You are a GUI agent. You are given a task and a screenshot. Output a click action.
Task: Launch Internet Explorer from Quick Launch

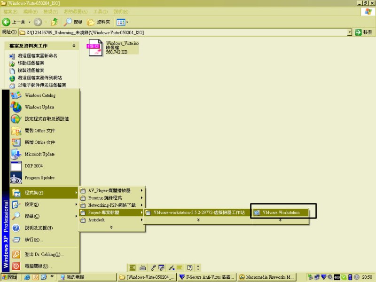(x=27, y=277)
